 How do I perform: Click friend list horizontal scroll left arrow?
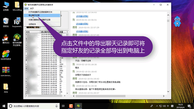point(27,96)
